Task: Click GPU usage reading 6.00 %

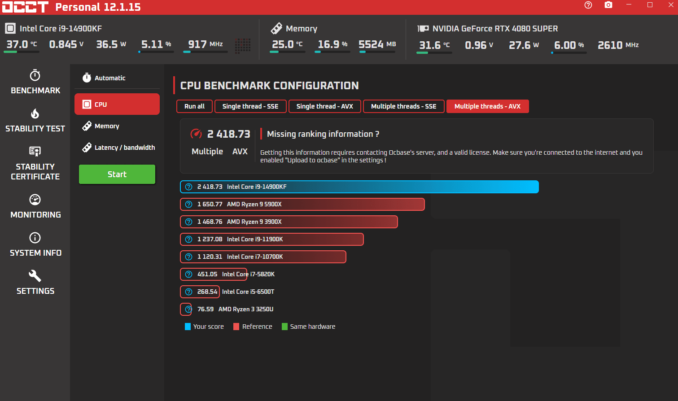Action: (x=569, y=45)
